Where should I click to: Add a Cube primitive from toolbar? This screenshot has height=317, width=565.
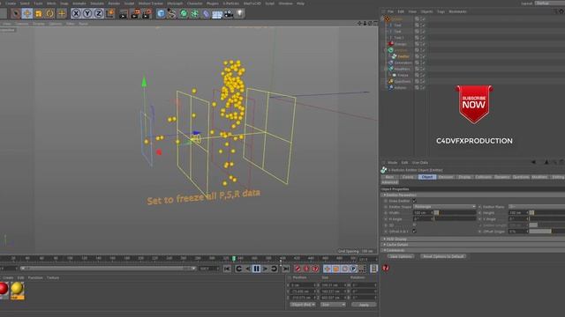161,14
